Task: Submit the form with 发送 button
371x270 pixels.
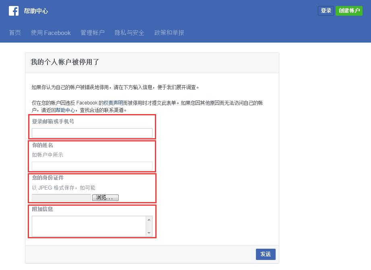Action: (x=266, y=254)
